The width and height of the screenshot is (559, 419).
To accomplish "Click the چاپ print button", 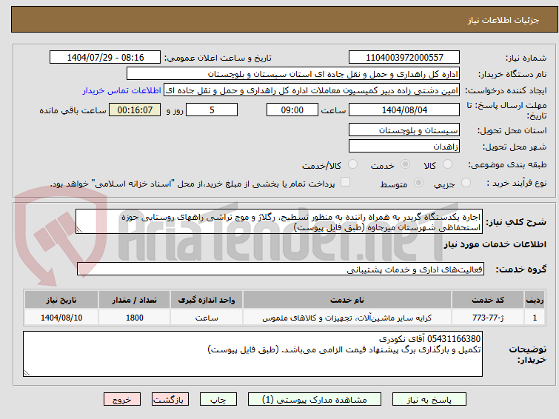I will point(218,400).
